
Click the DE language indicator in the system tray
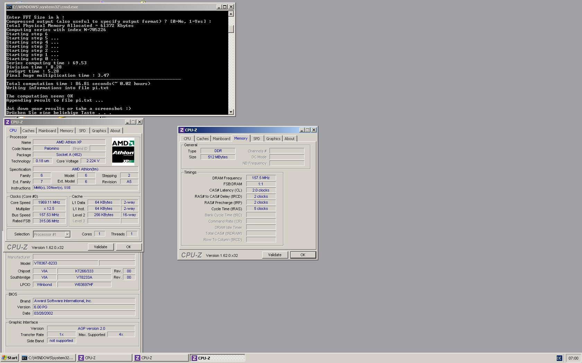coord(559,358)
